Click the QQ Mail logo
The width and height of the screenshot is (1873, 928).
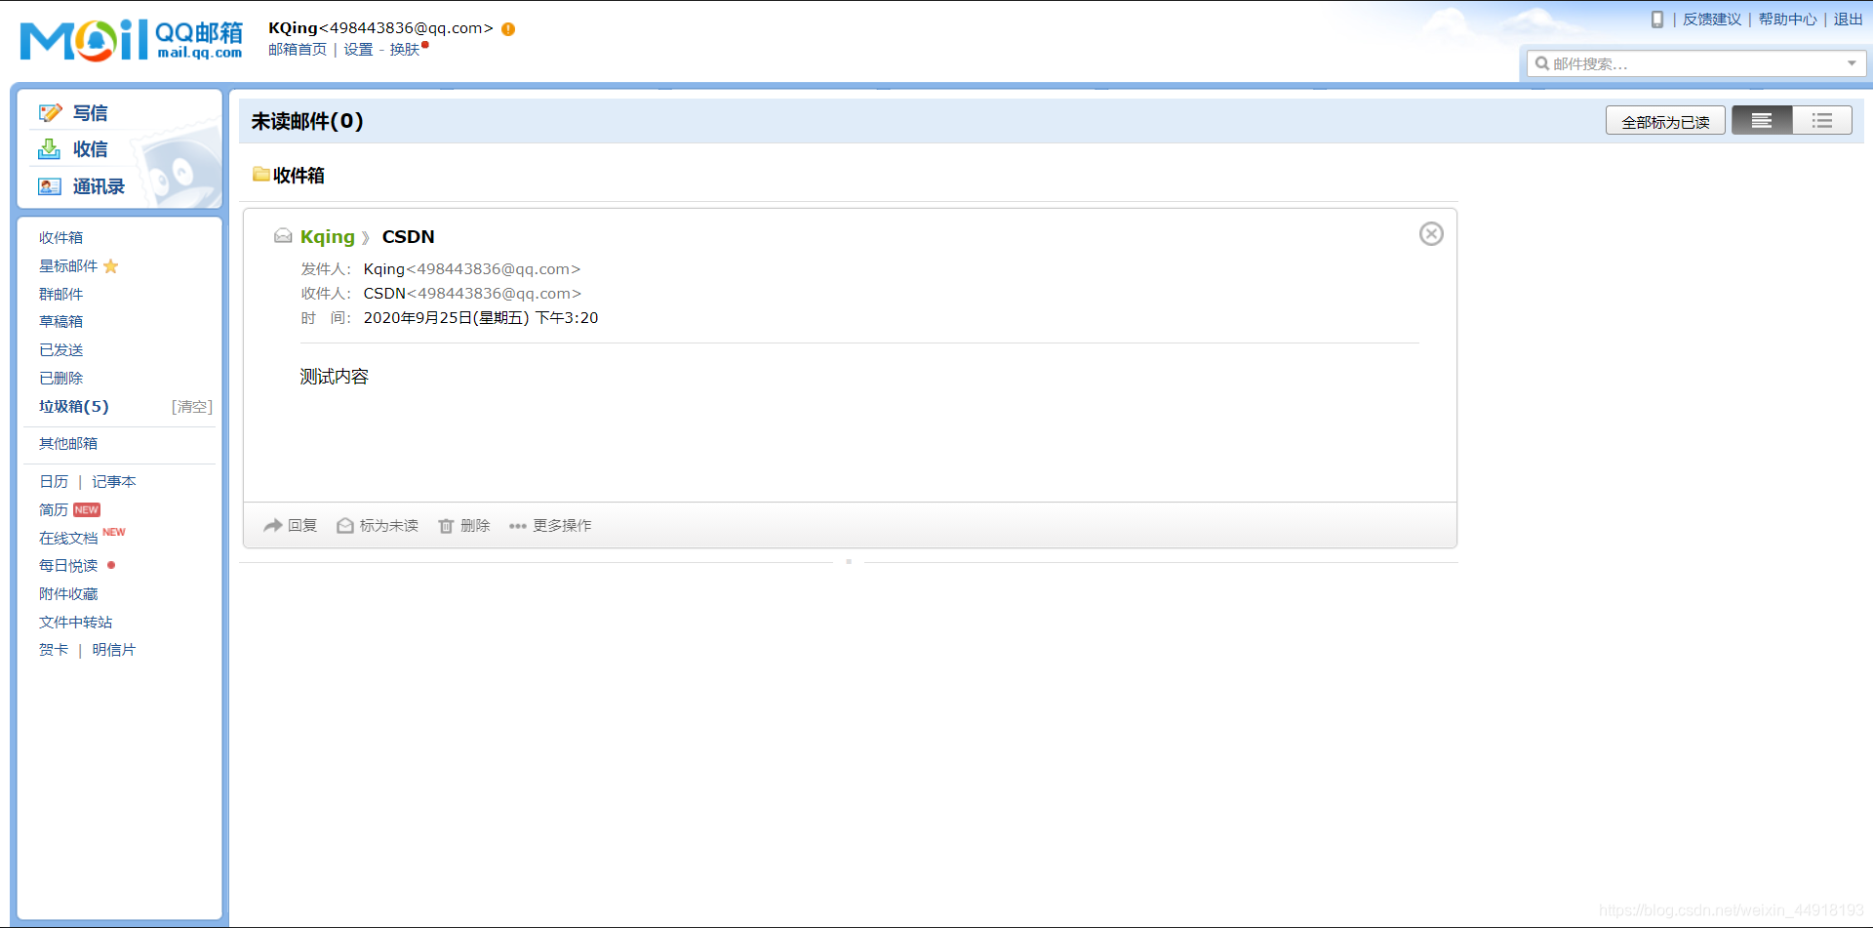click(x=132, y=40)
